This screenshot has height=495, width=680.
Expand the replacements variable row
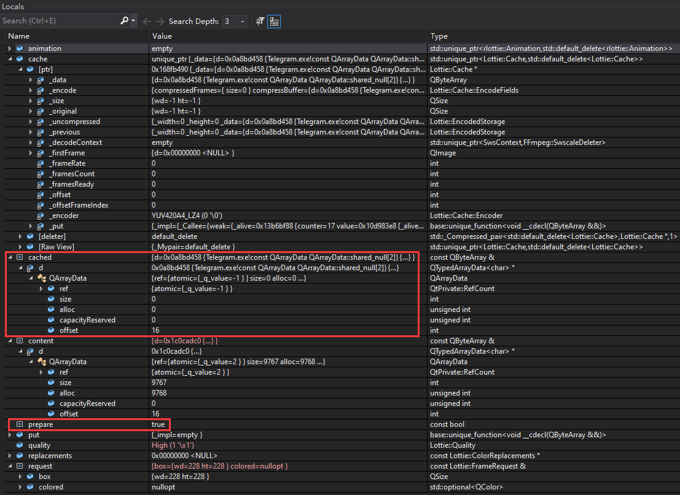[10, 456]
